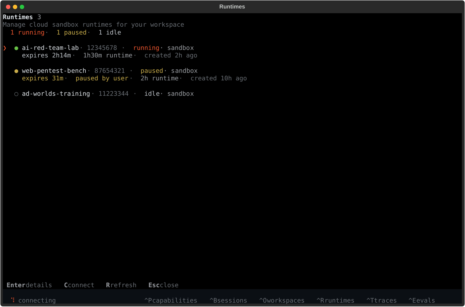Toggle the running status label on ai-red-team-lab

tap(146, 48)
